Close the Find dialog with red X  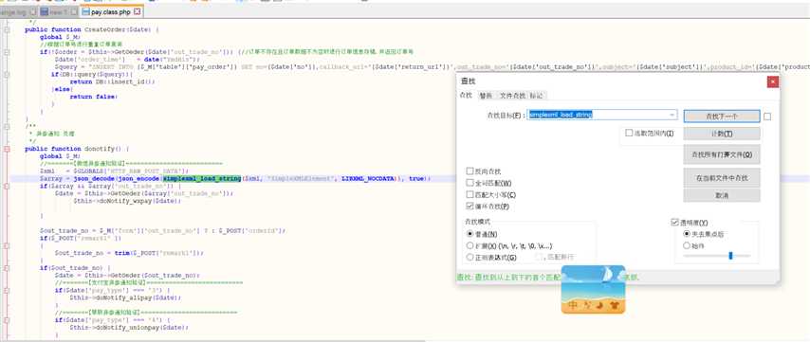pos(772,81)
